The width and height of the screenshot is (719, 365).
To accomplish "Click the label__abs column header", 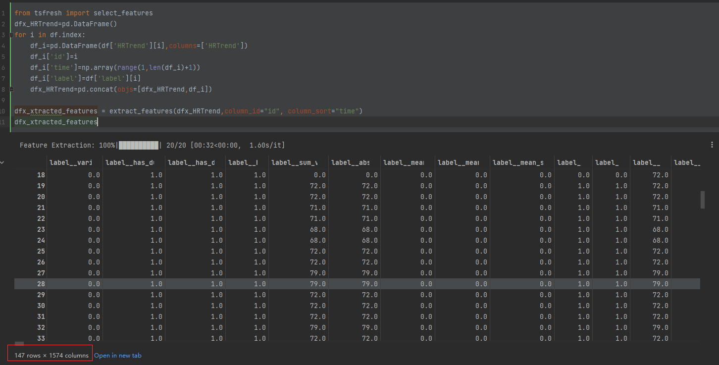I will click(350, 162).
